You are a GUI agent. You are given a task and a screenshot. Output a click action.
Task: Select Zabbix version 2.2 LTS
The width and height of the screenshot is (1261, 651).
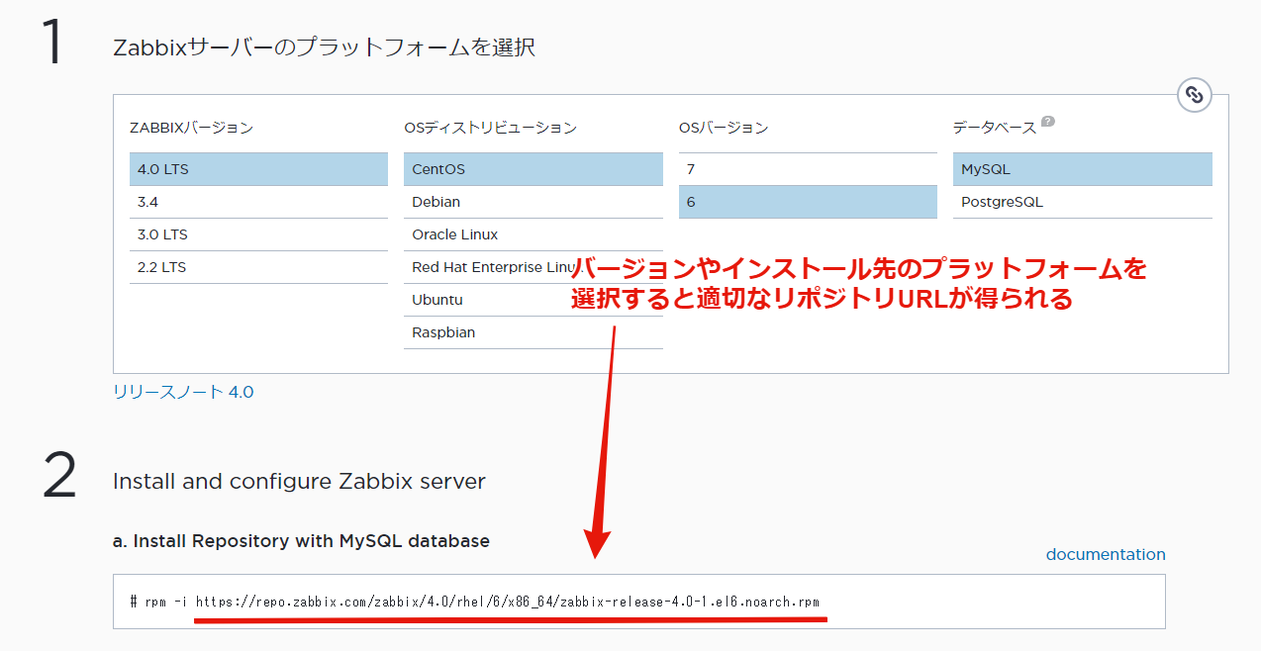(258, 267)
